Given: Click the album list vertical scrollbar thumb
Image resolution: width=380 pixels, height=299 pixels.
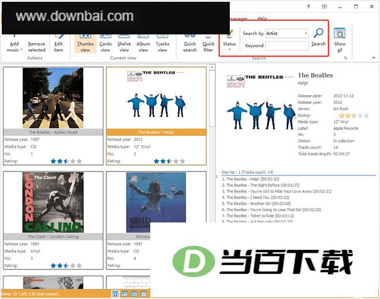Looking at the screenshot, I should coord(212,98).
